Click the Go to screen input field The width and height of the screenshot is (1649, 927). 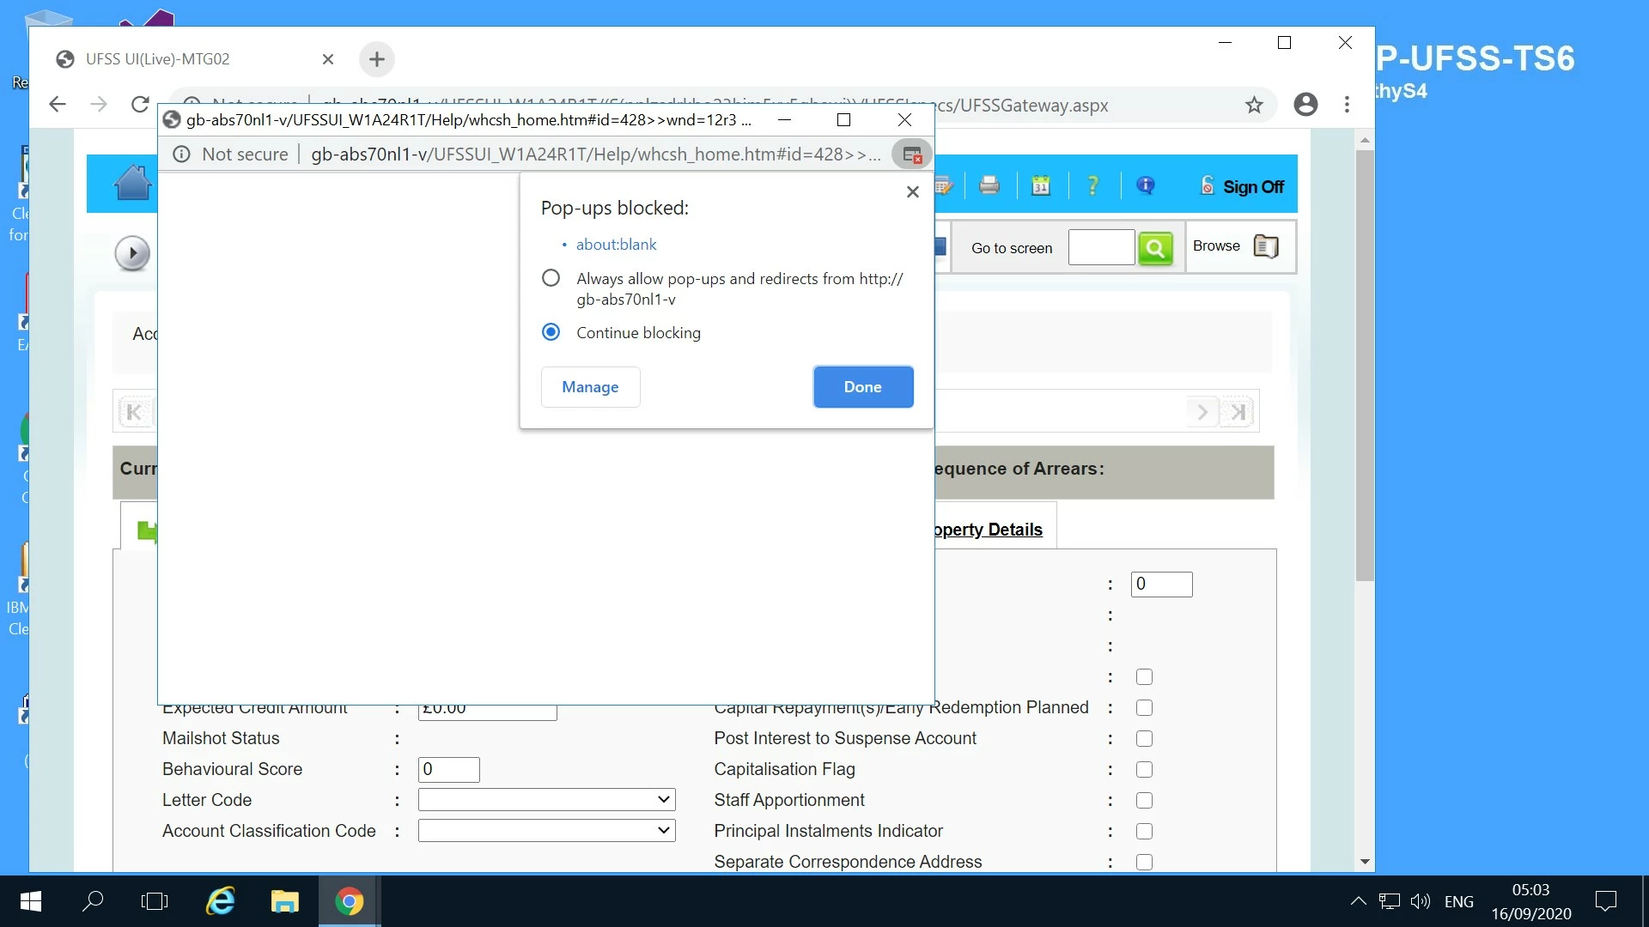click(x=1101, y=248)
